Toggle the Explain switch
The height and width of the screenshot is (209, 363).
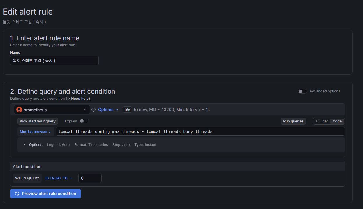coord(84,121)
